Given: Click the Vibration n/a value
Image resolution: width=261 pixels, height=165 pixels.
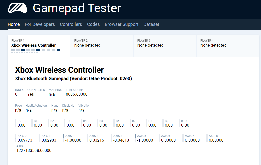Looking at the screenshot, I should tap(81, 110).
